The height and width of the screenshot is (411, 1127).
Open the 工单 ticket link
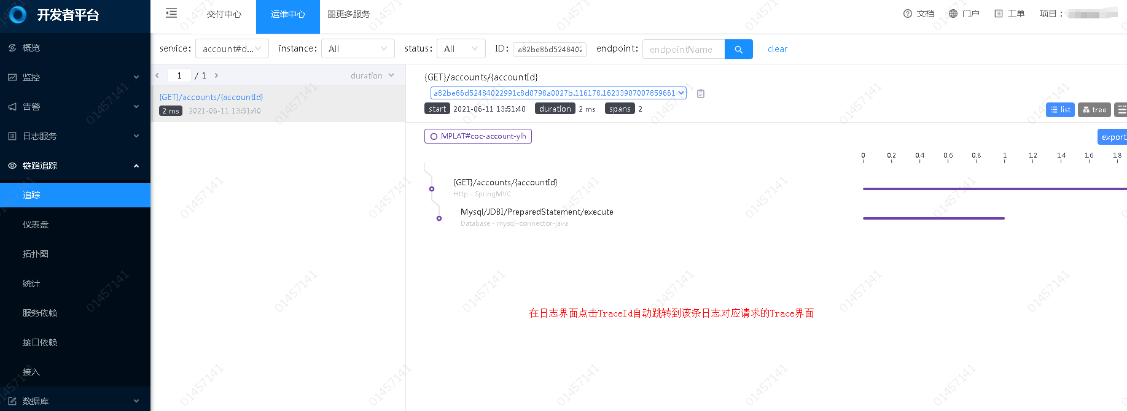pos(1009,13)
